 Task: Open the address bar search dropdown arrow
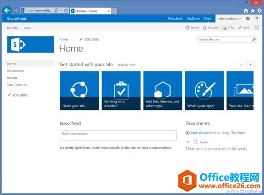(61, 11)
